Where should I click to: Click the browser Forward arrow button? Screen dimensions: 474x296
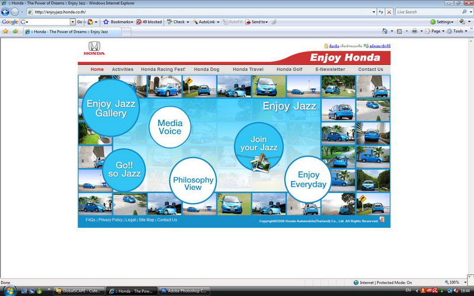pos(14,12)
